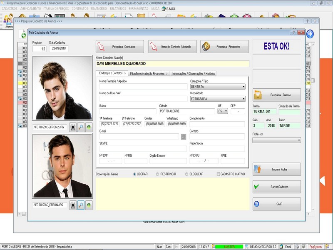Open the FINANCEIRO menu
Viewport: 333px width, 250px height.
pyautogui.click(x=99, y=9)
